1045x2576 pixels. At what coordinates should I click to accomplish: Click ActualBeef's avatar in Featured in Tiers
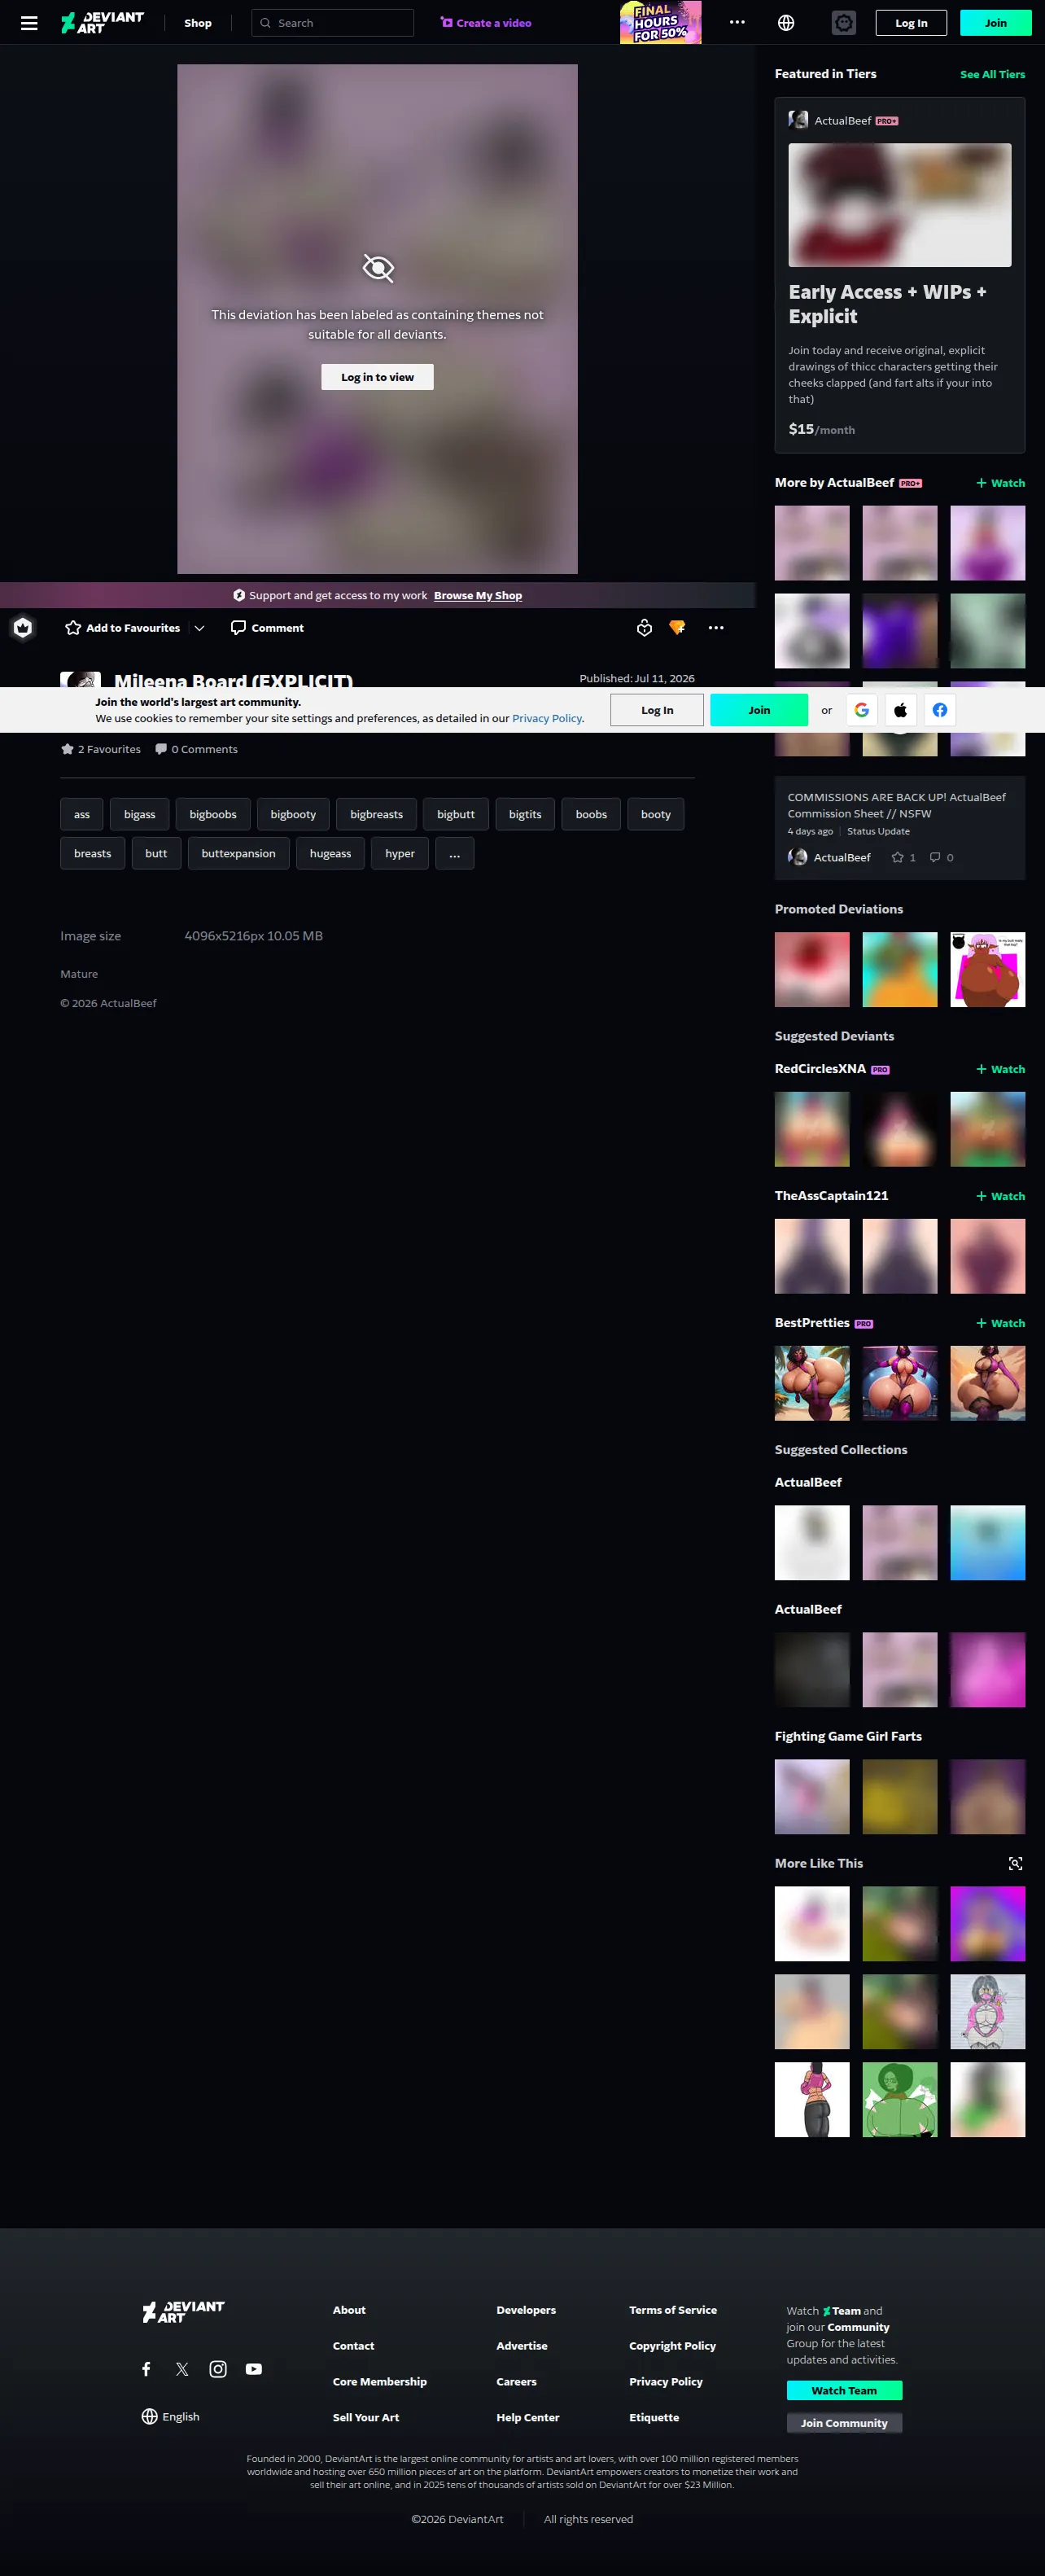pyautogui.click(x=798, y=120)
